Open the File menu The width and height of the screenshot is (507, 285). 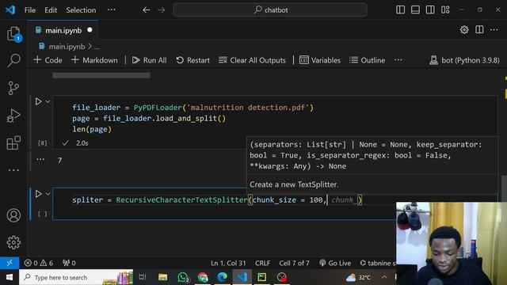click(30, 10)
